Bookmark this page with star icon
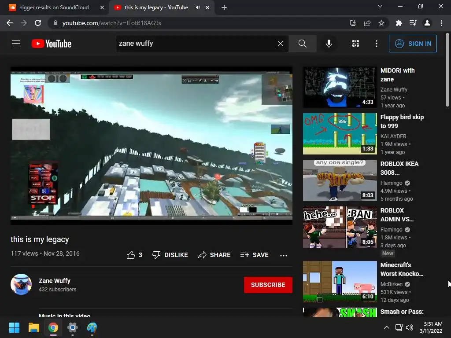The image size is (451, 338). click(381, 23)
